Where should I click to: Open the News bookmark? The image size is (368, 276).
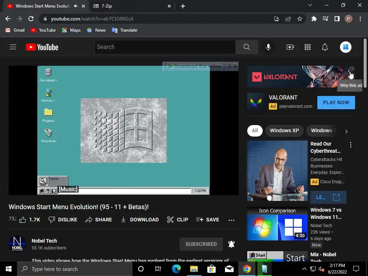[x=96, y=30]
